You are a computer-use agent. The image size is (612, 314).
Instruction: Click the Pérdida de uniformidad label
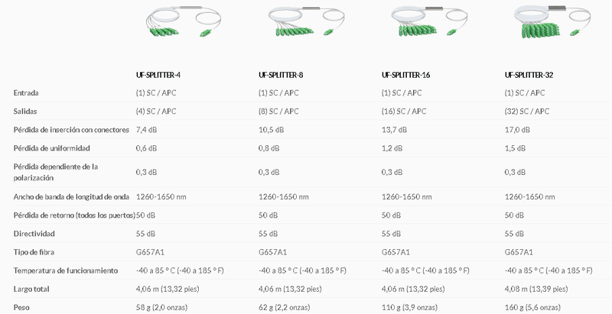(x=52, y=148)
